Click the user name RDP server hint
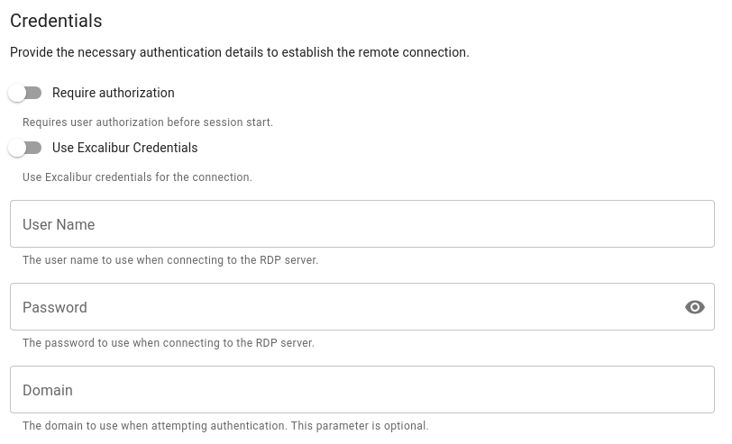 pyautogui.click(x=170, y=260)
